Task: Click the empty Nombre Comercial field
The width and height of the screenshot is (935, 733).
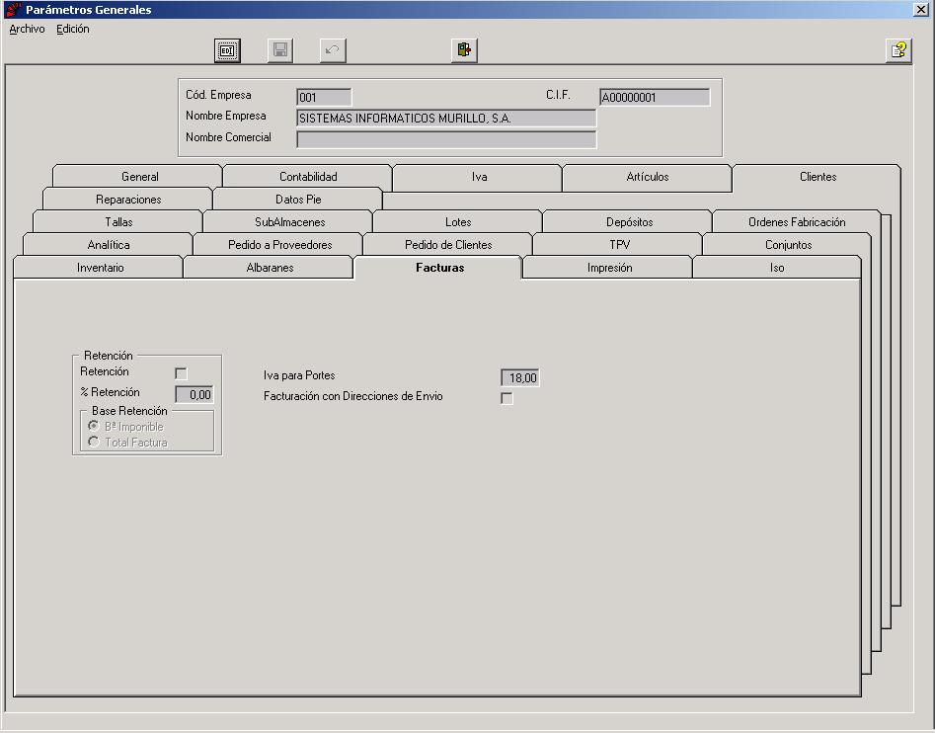Action: 446,139
